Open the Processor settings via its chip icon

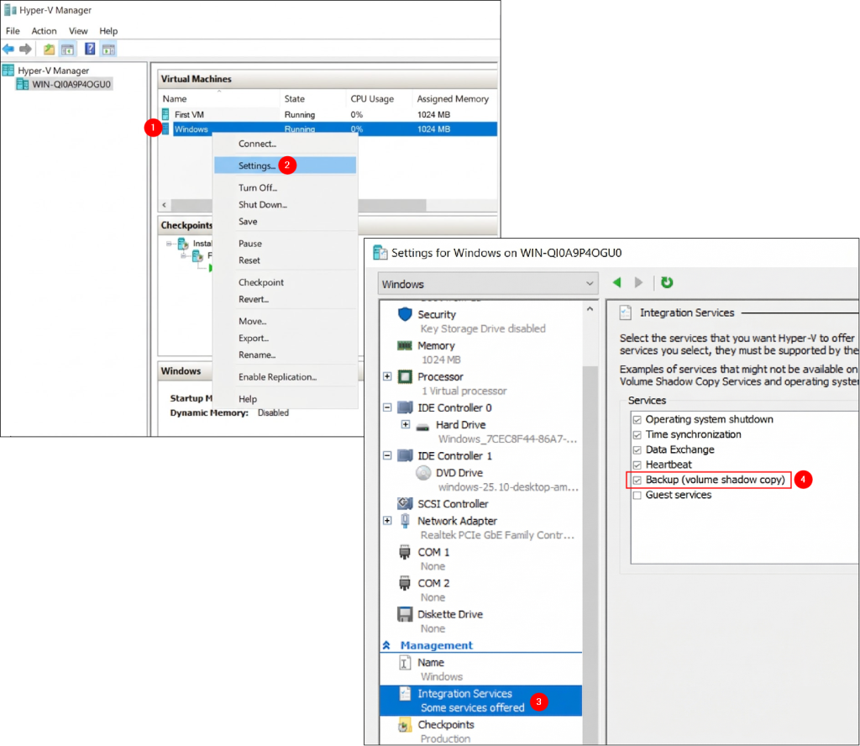pyautogui.click(x=403, y=376)
